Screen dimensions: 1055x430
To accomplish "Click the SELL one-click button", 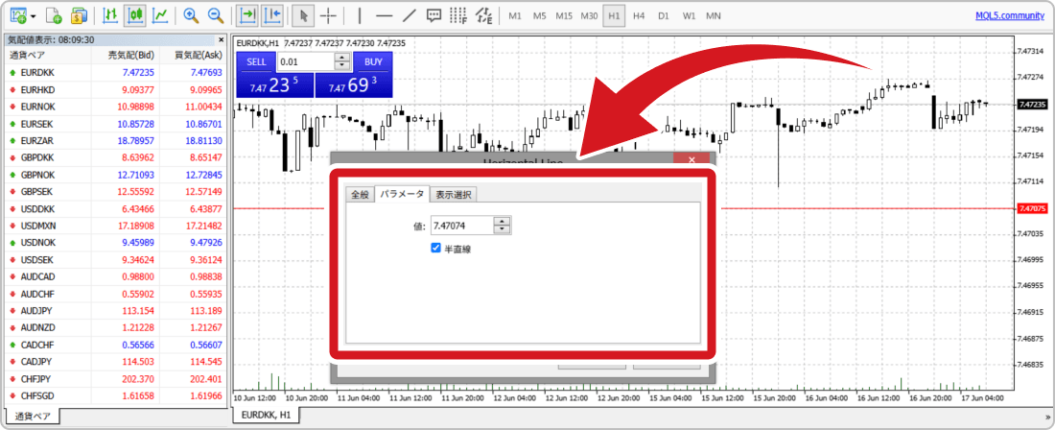I will (256, 62).
